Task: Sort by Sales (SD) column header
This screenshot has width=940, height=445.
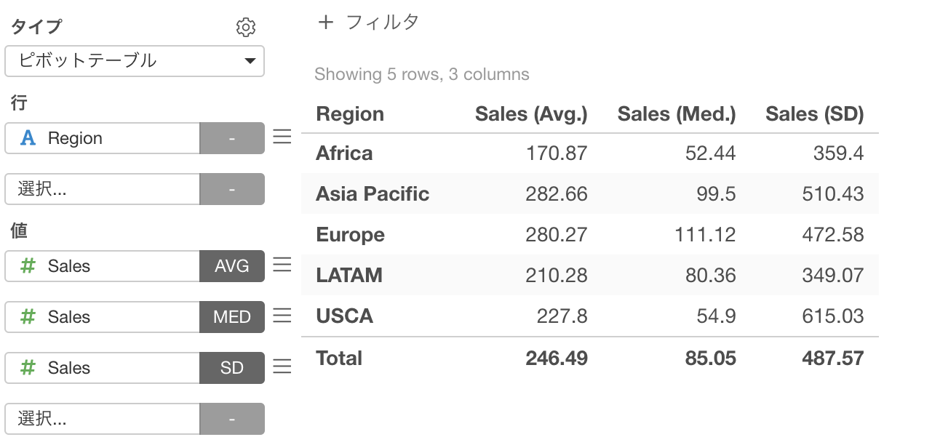Action: [x=815, y=114]
